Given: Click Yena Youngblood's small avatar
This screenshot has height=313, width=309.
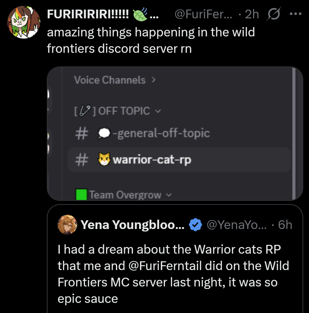Looking at the screenshot, I should pos(67,225).
